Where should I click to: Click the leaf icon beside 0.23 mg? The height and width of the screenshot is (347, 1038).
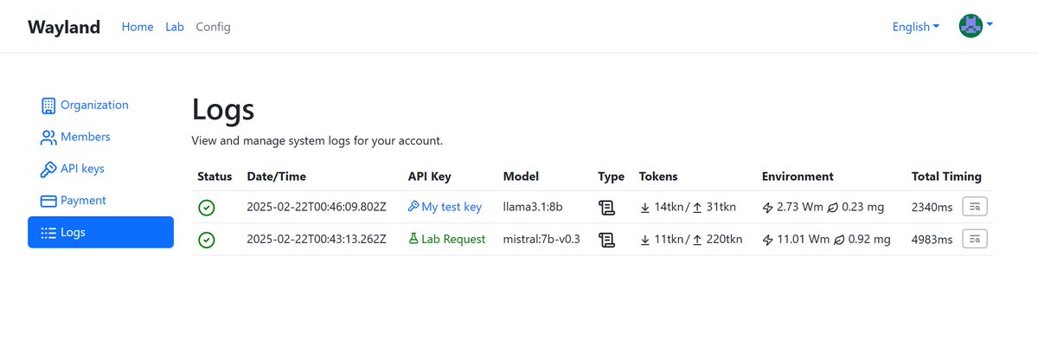coord(834,208)
